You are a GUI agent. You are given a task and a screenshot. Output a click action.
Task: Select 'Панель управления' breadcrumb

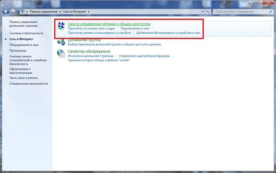coord(44,12)
